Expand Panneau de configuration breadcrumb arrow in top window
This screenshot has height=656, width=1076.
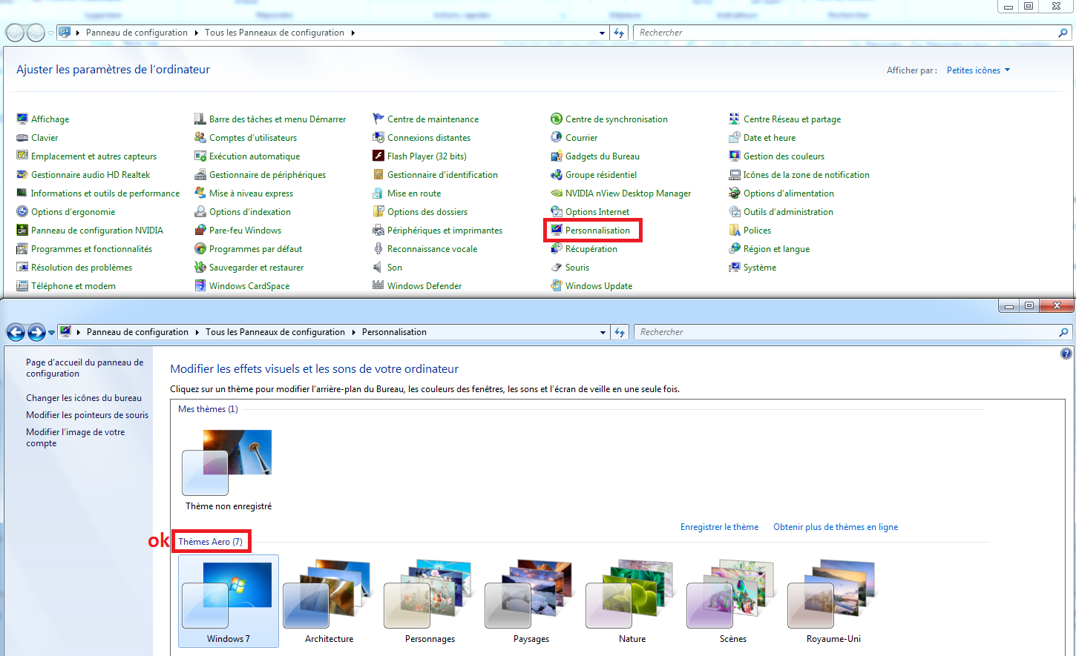coord(197,33)
